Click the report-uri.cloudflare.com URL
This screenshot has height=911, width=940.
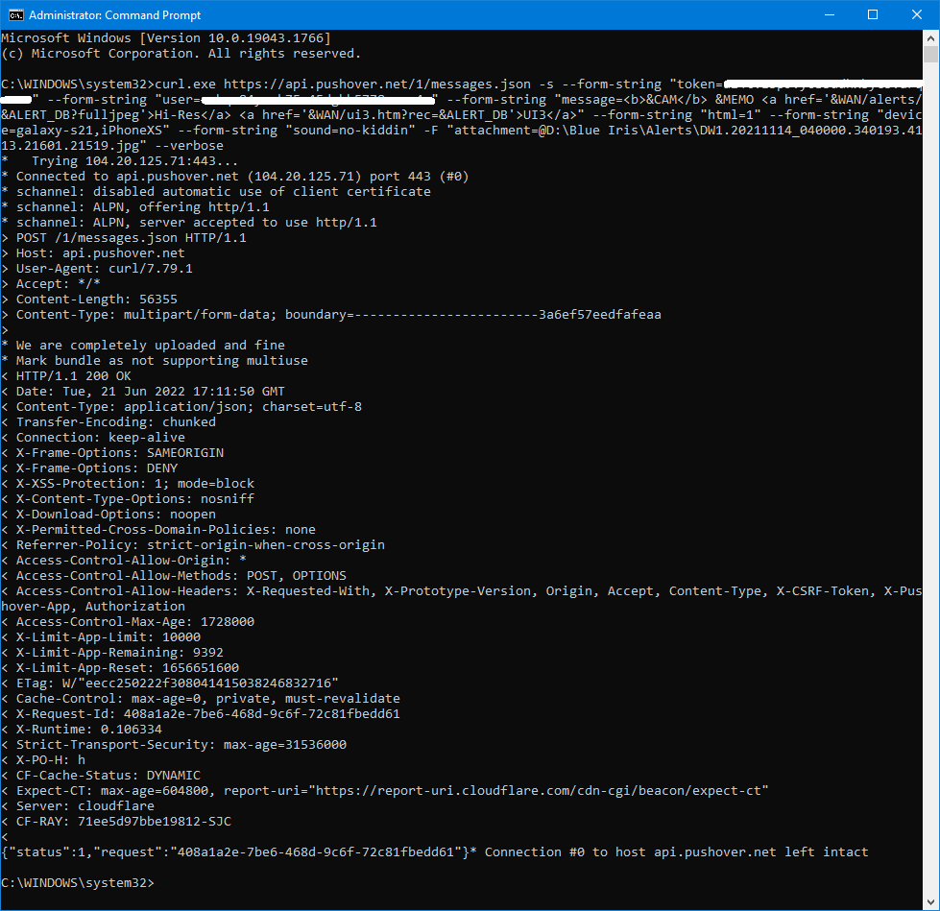[x=549, y=790]
